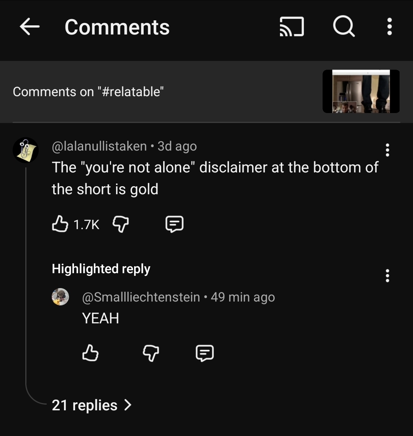
Task: Tap @lalanullistaken's profile avatar
Action: click(x=25, y=150)
